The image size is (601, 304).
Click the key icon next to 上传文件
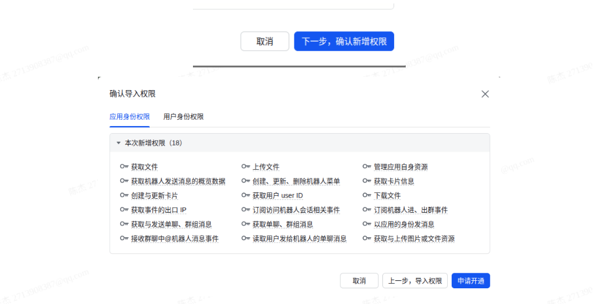click(x=245, y=167)
